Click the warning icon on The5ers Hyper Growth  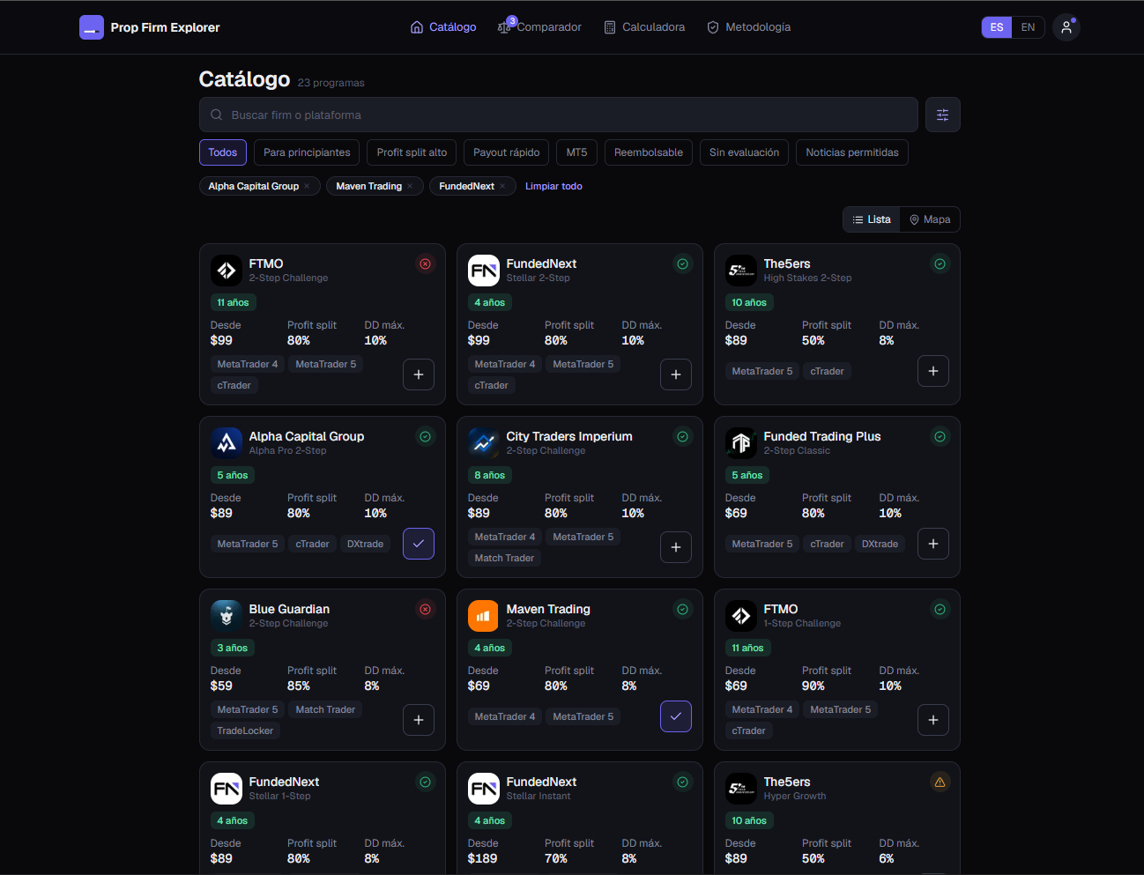[940, 782]
